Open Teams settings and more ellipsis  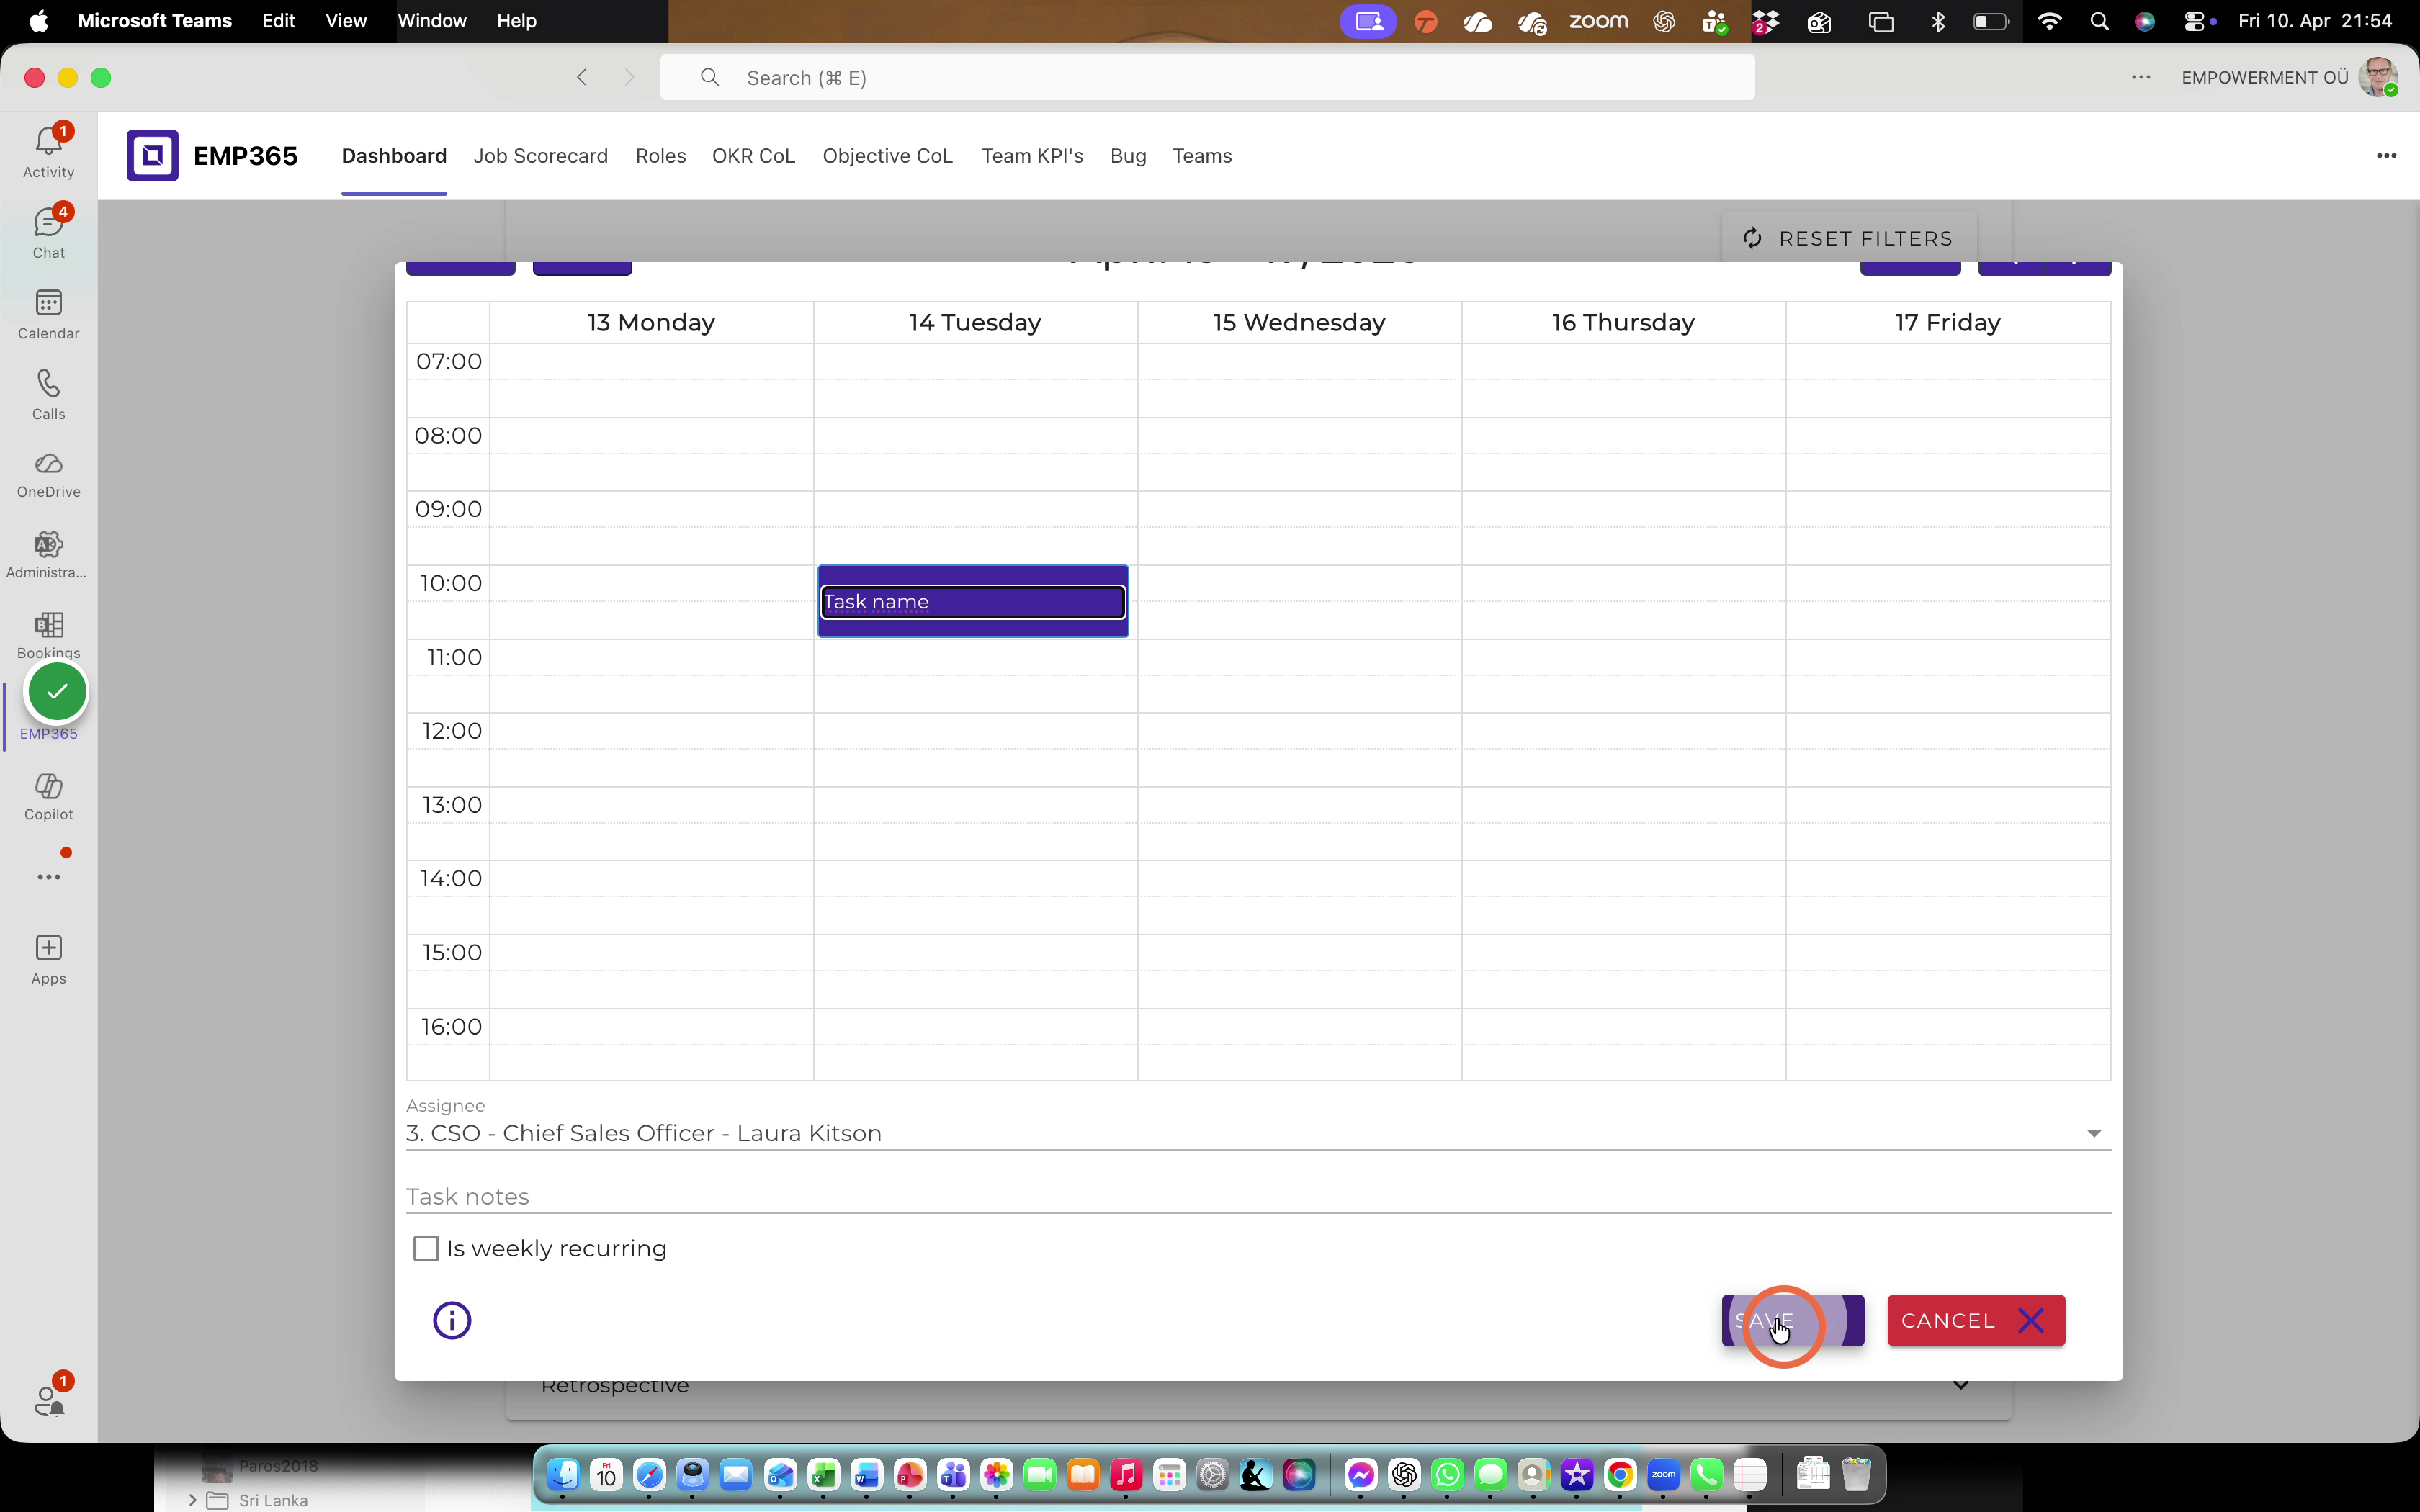[x=2141, y=77]
